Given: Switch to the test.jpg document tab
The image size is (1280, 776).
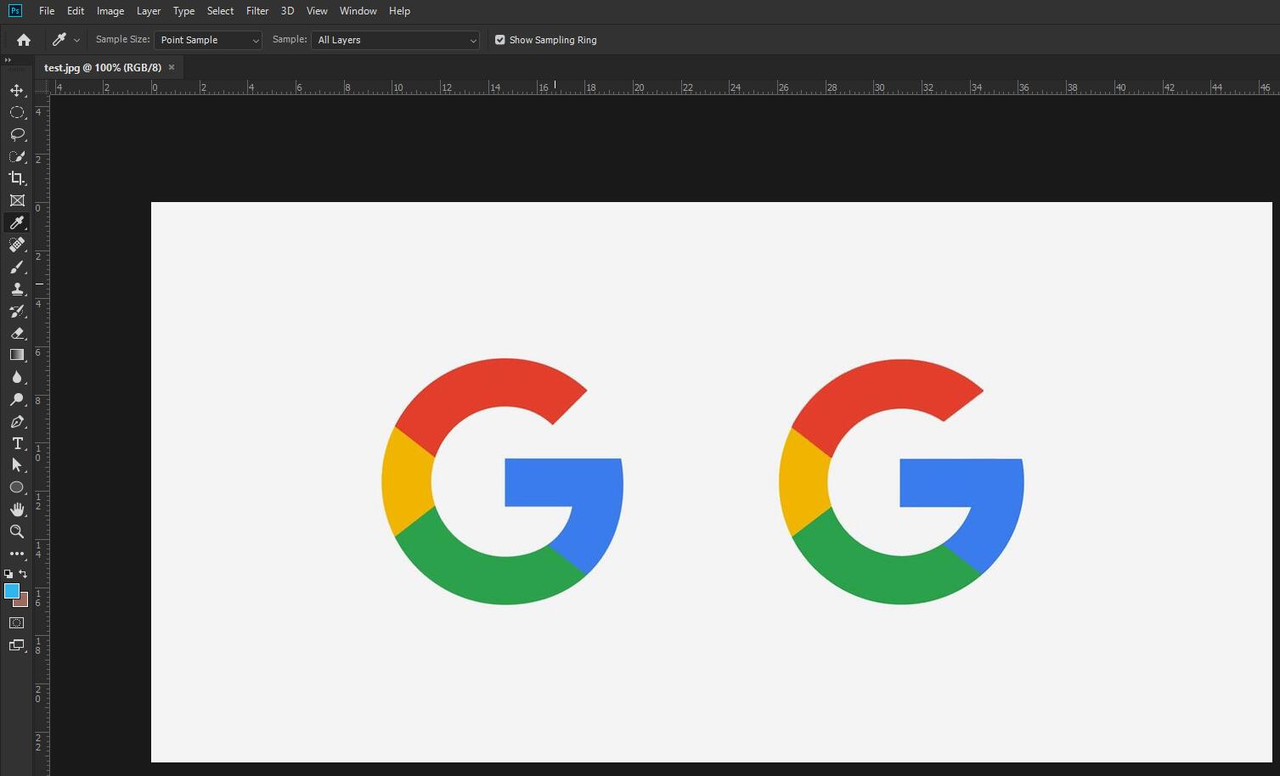Looking at the screenshot, I should click(x=102, y=67).
